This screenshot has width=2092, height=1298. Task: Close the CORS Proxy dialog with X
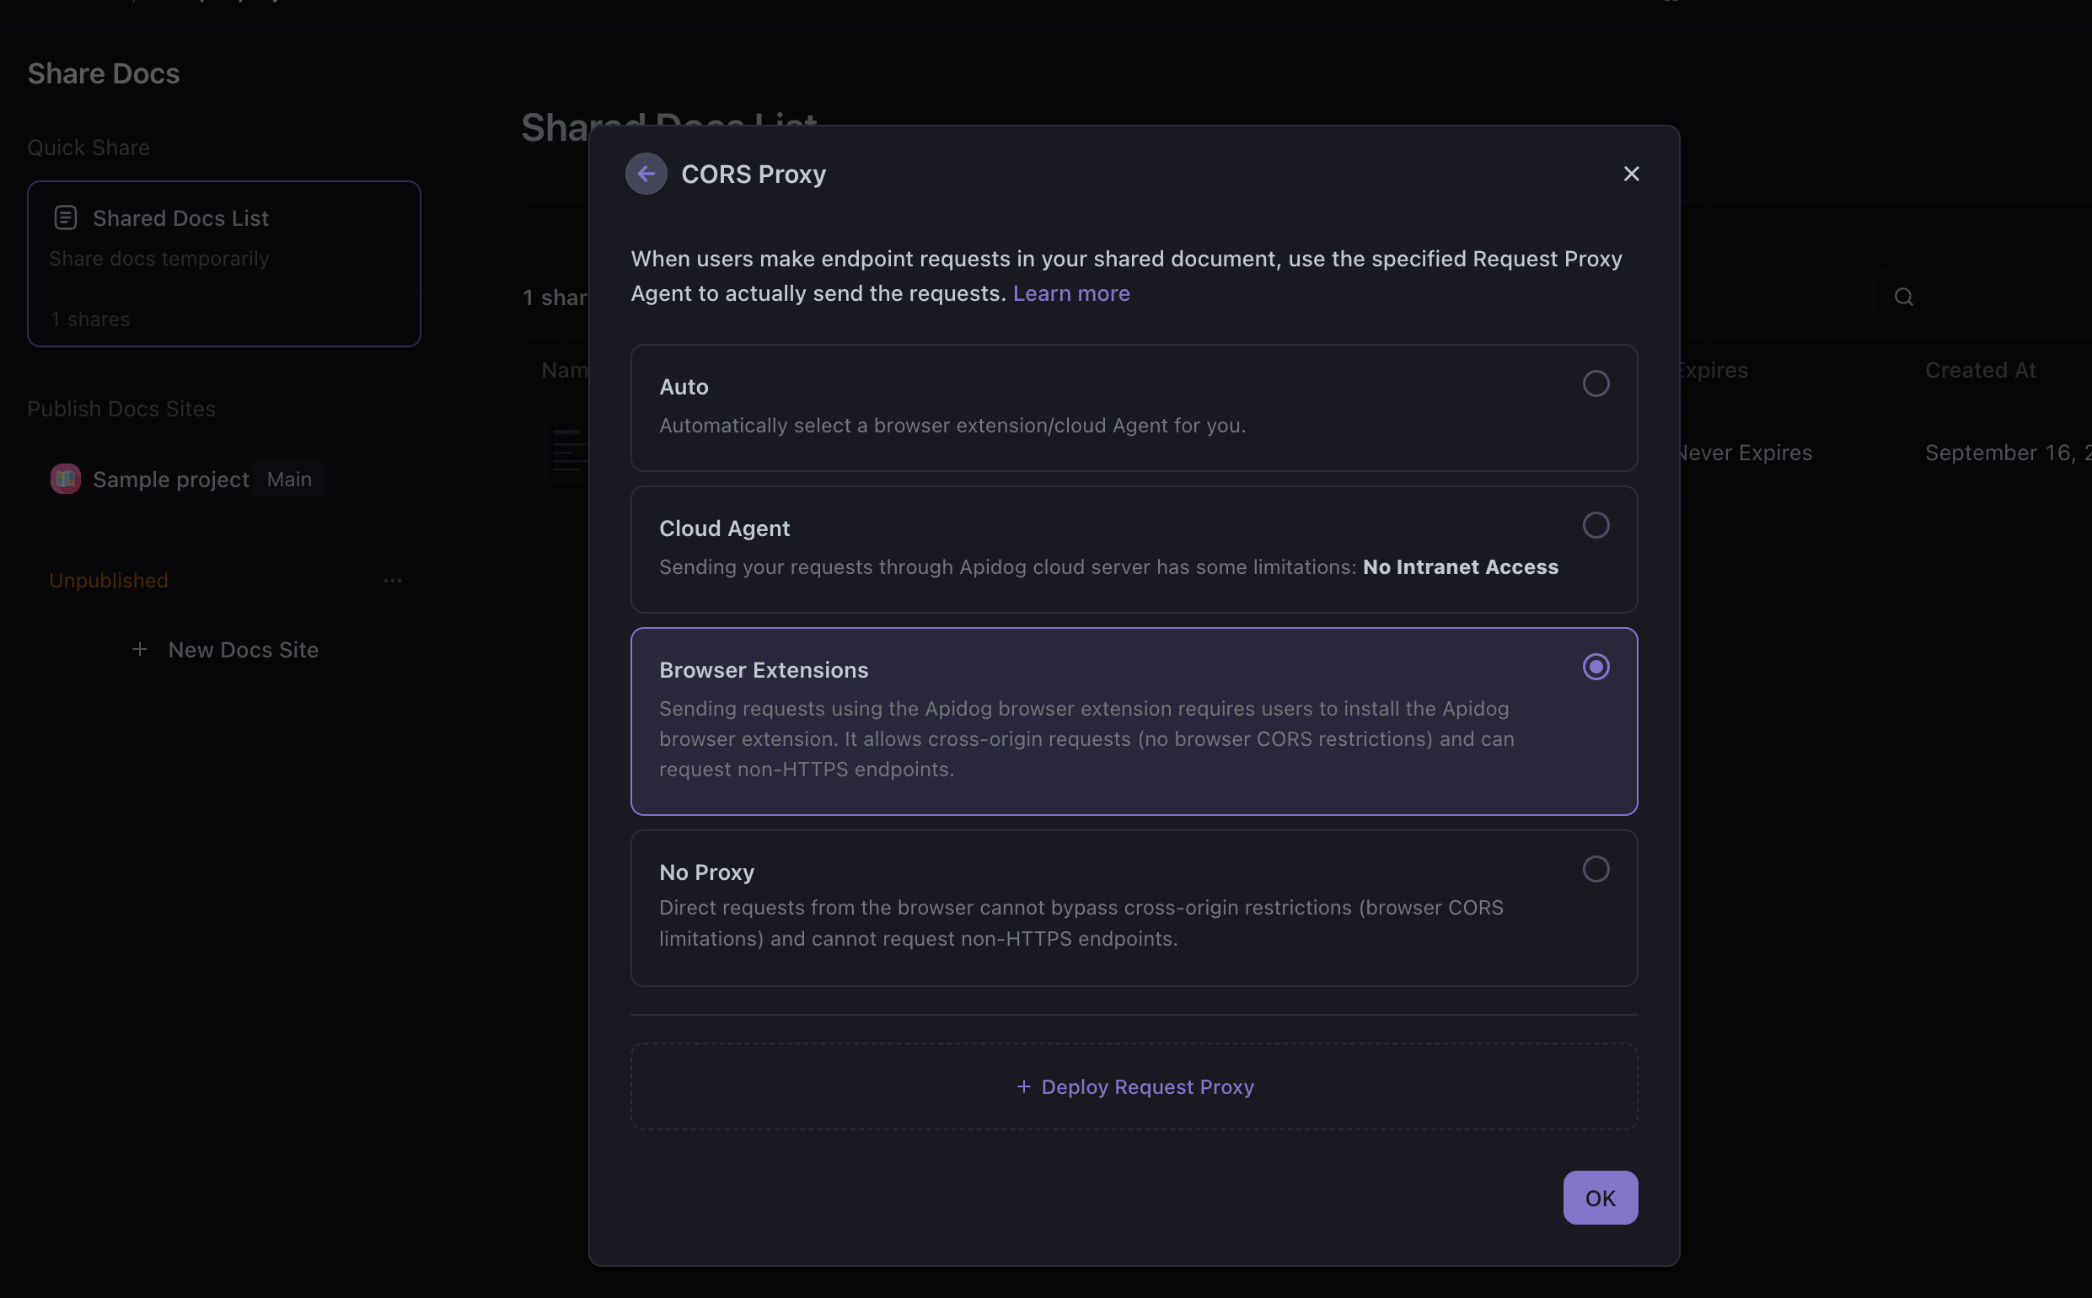[x=1631, y=174]
